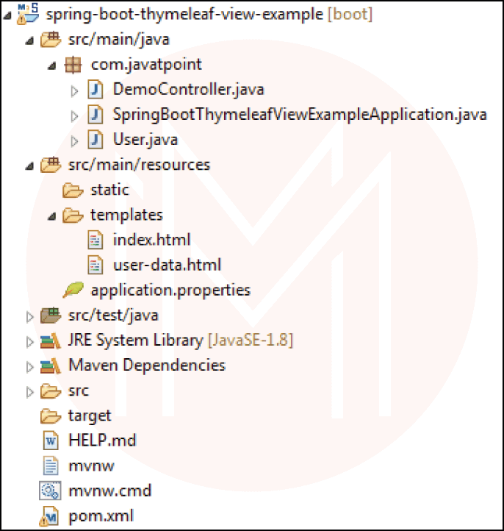The image size is (504, 531).
Task: Click the JRE System Library icon
Action: 50,341
